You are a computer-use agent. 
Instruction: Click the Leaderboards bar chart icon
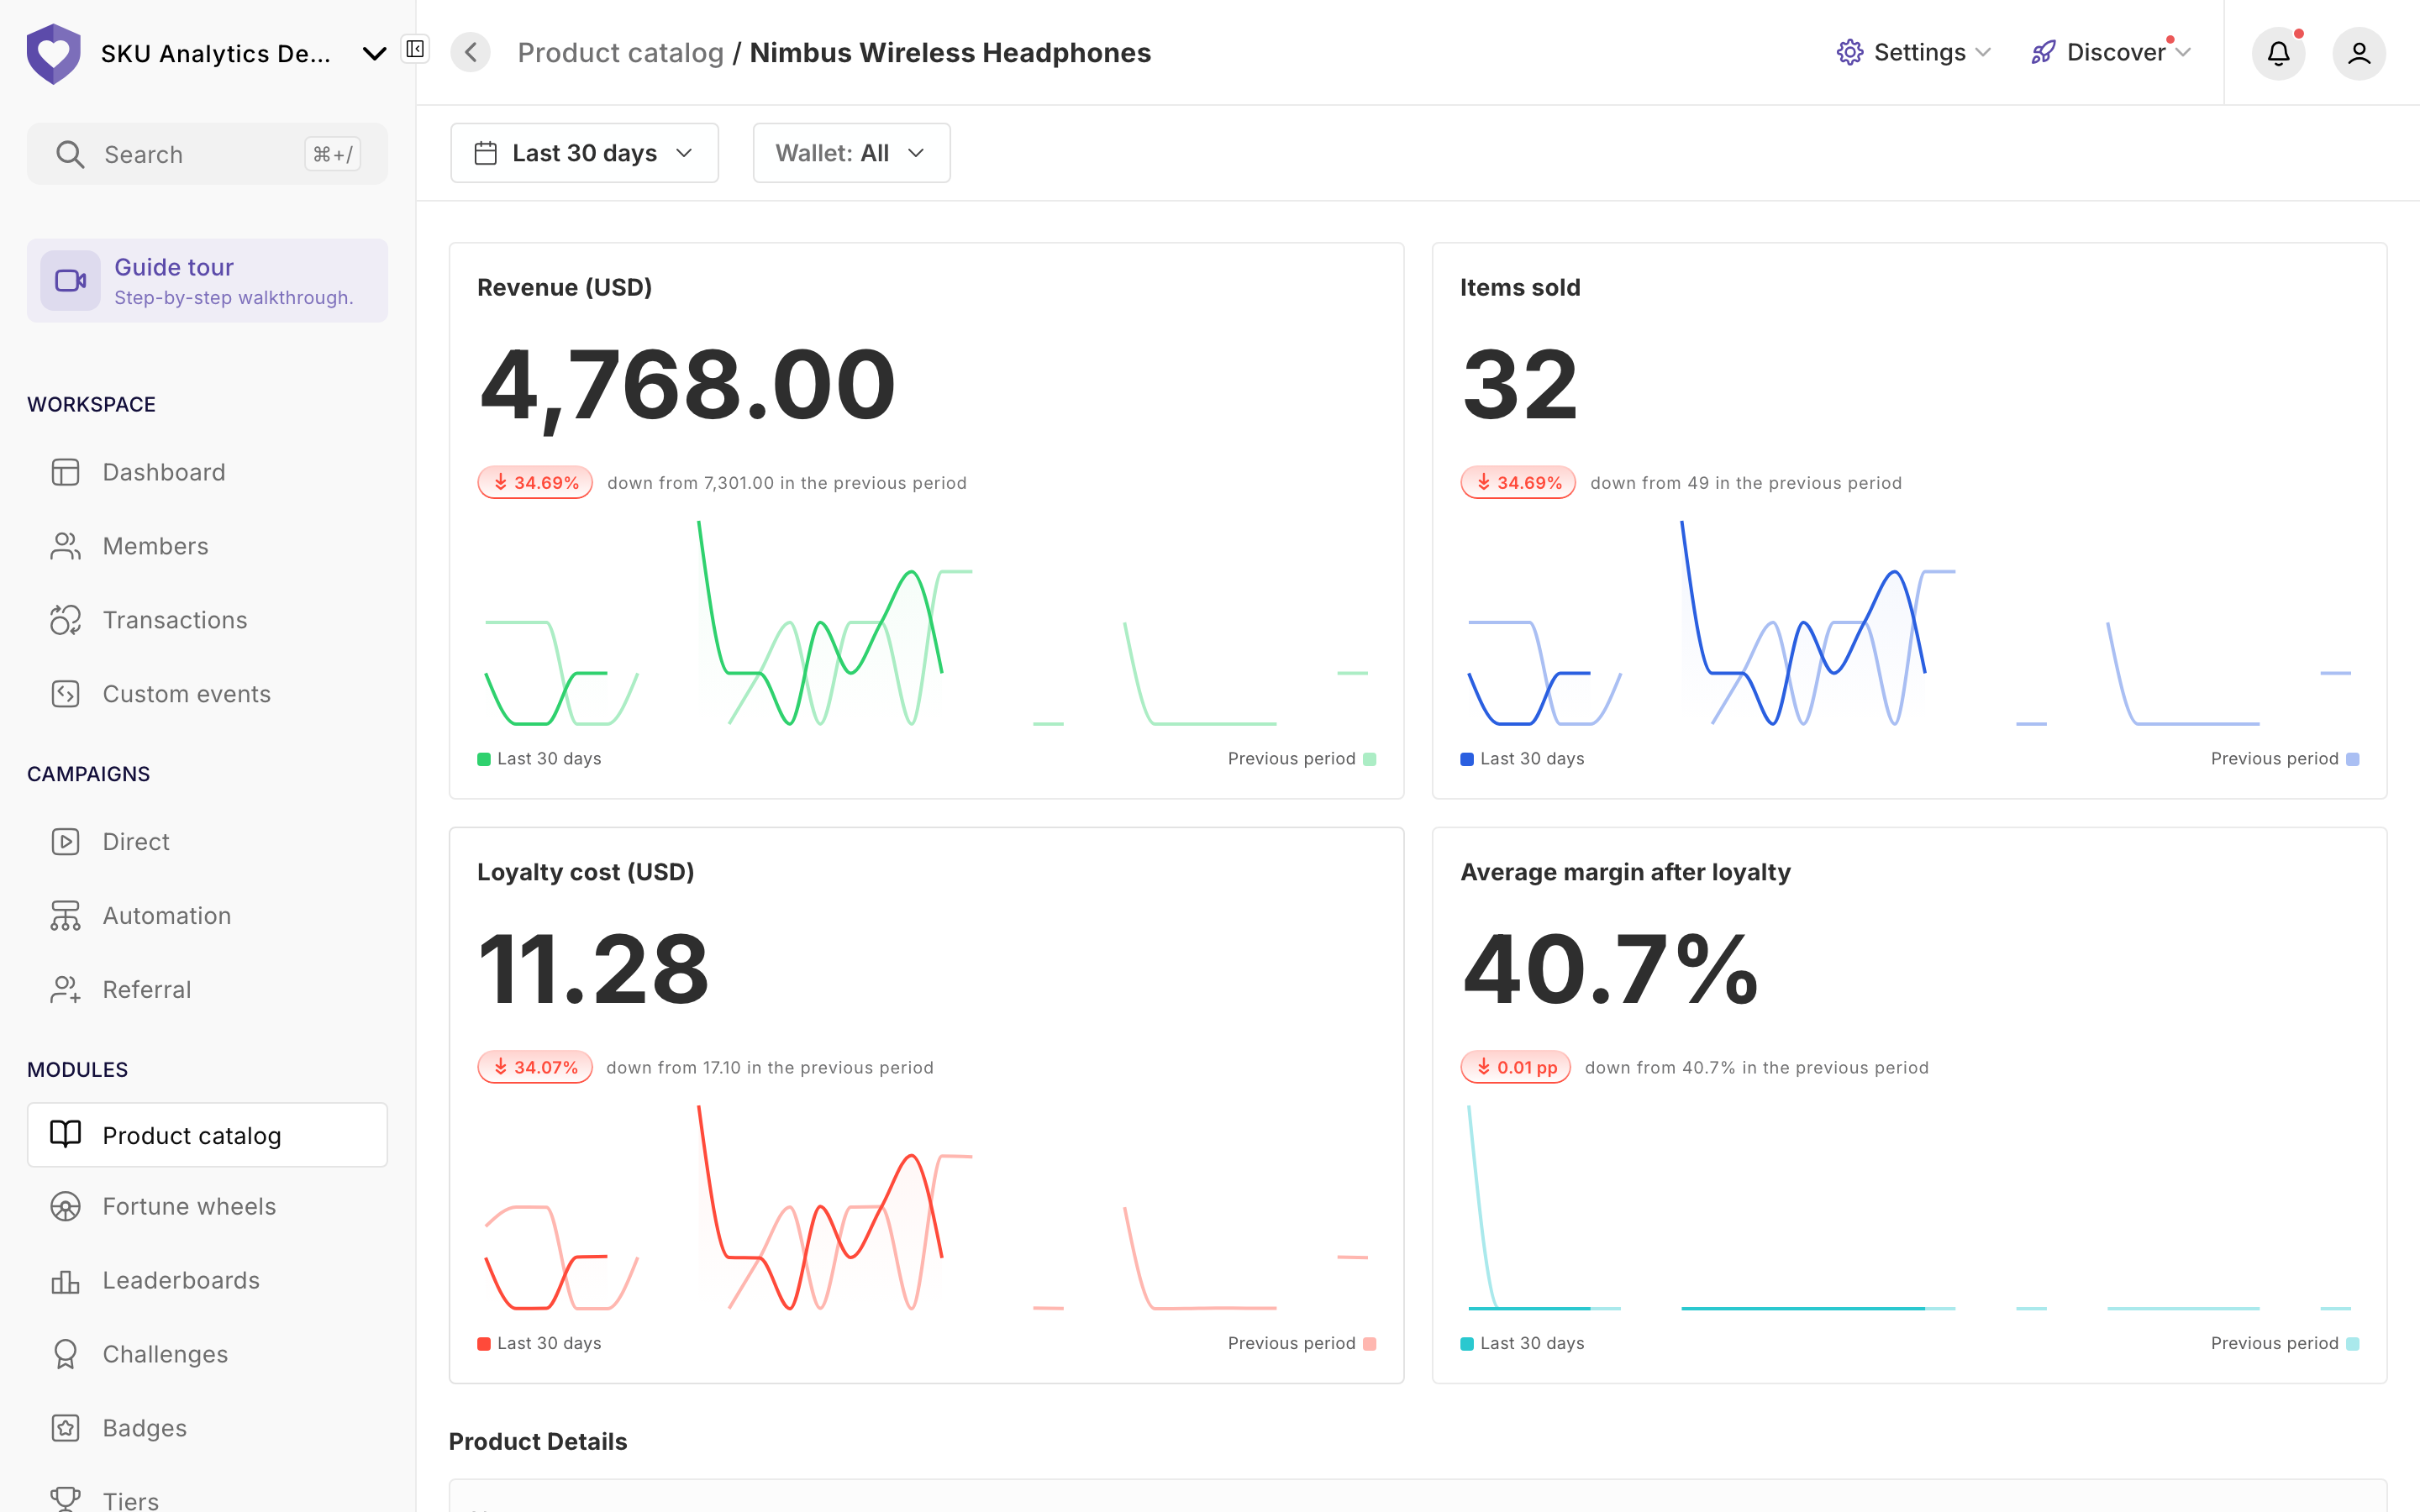[65, 1281]
